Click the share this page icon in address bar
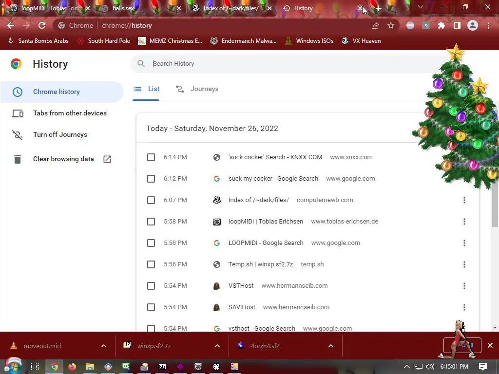This screenshot has width=499, height=374. pyautogui.click(x=375, y=26)
